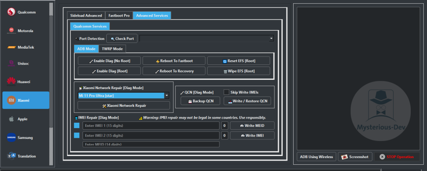The image size is (427, 171).
Task: Switch to Fastboot Pro tab
Action: tap(119, 15)
